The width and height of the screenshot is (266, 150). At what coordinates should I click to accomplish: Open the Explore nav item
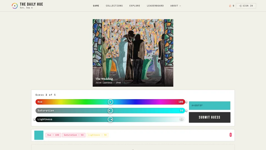pyautogui.click(x=135, y=6)
